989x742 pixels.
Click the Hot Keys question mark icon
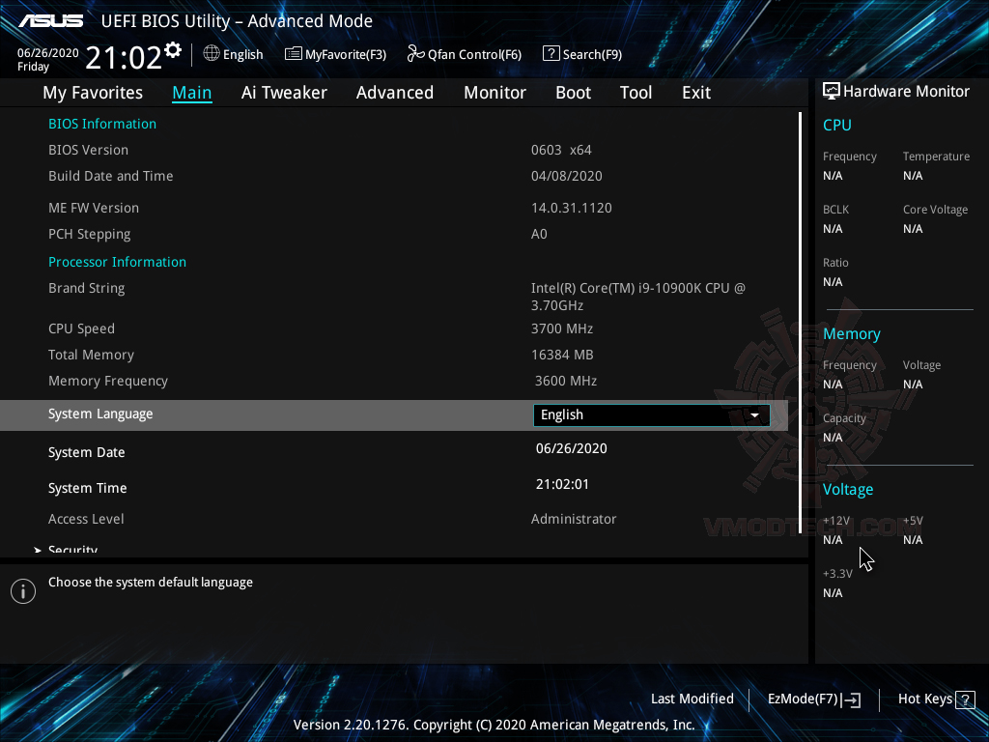tap(965, 699)
